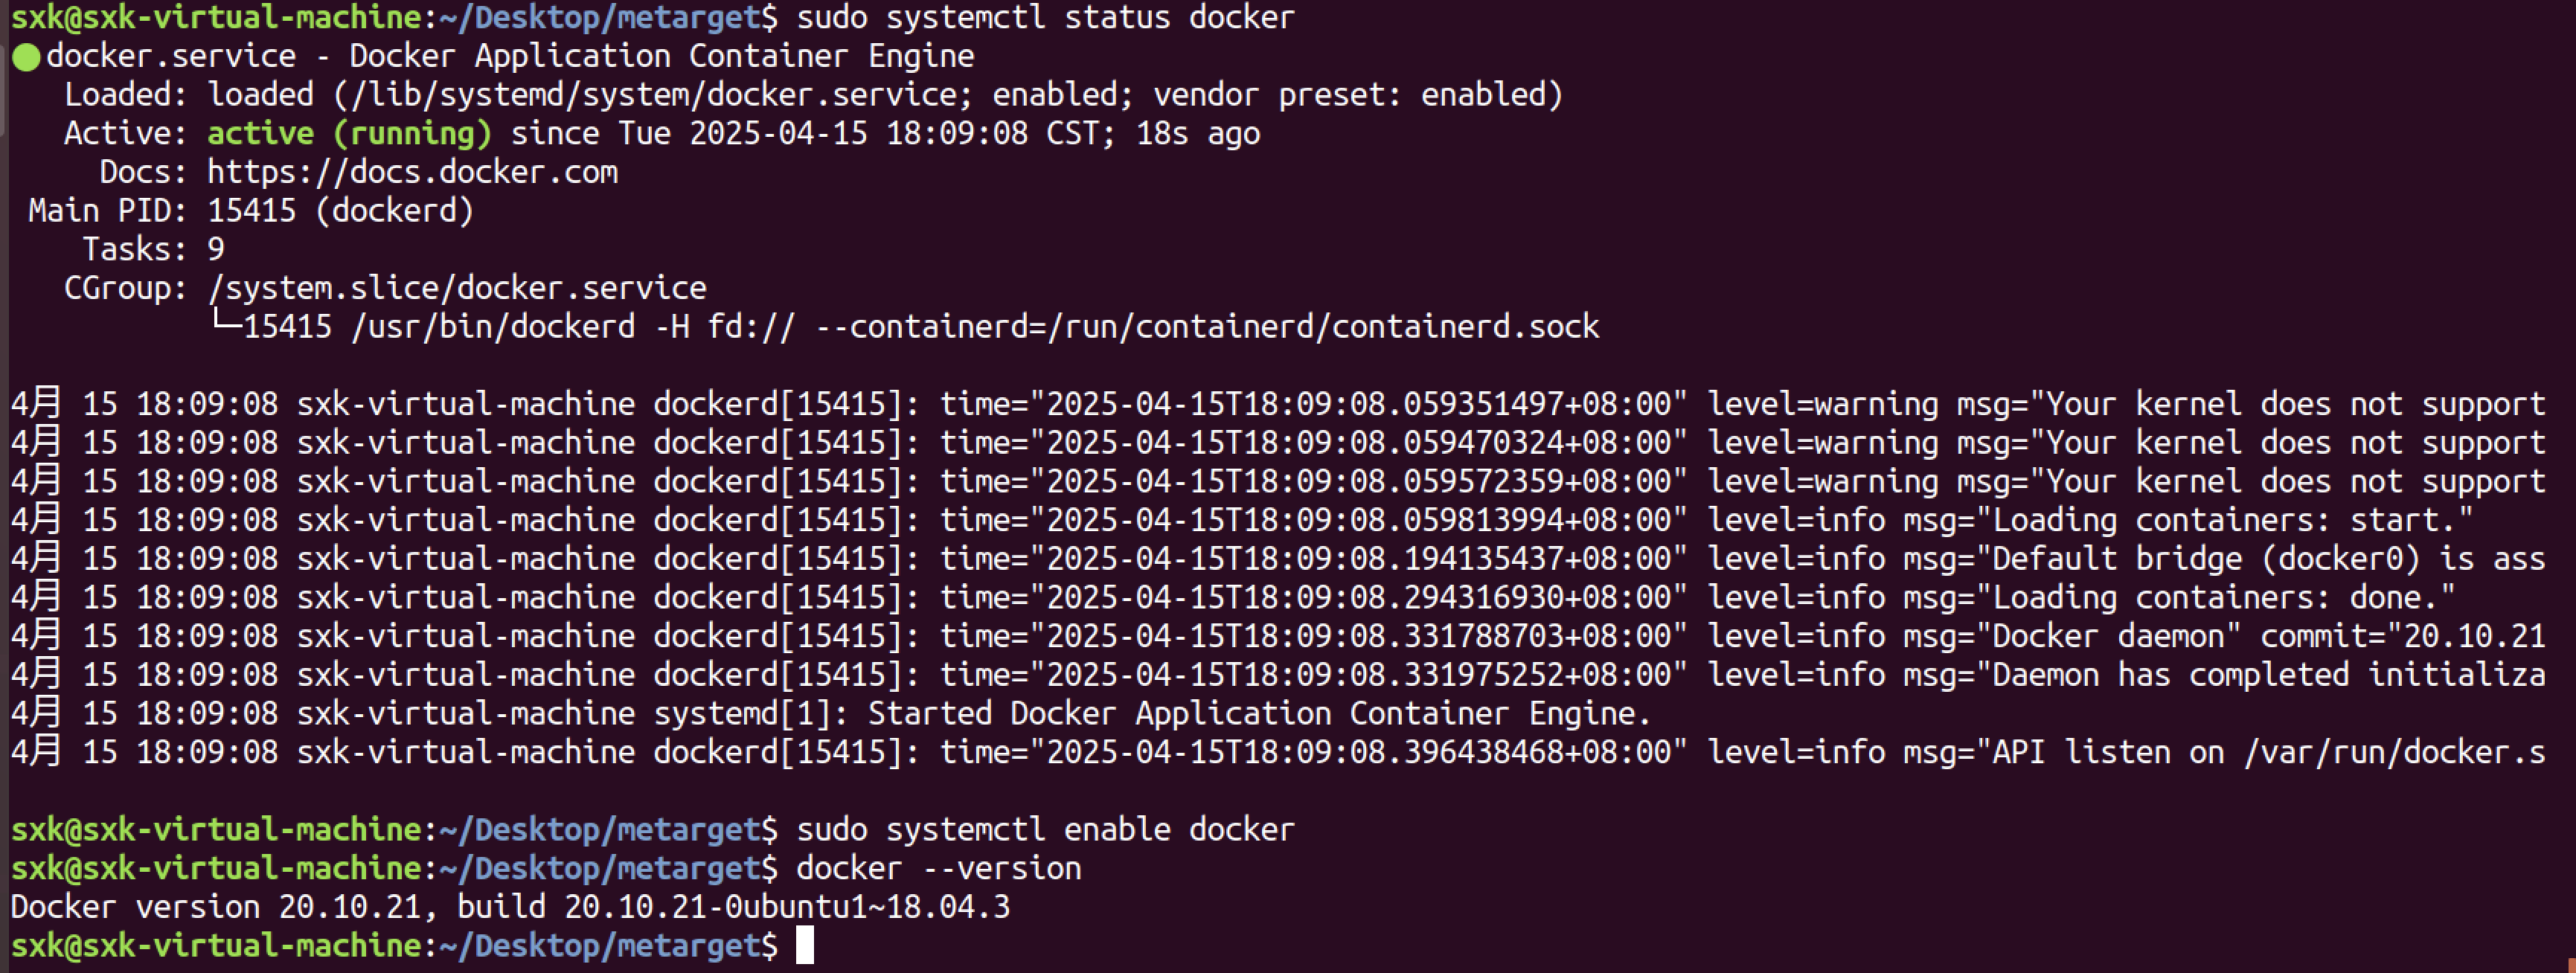Select the "sudo systemctl status docker" command
The width and height of the screenshot is (2576, 973).
1044,18
